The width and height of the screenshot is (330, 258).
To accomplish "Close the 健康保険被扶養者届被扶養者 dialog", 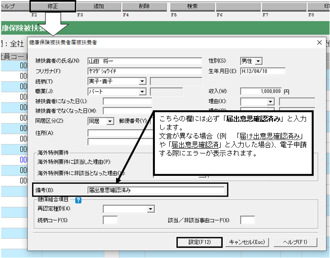I will tap(319, 43).
